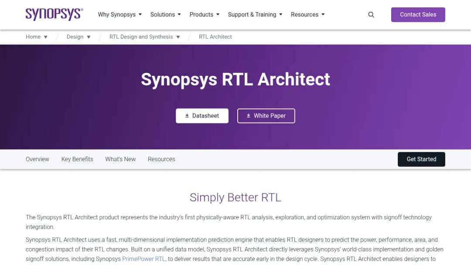Go to the Design breadcrumb link
471x265 pixels.
[75, 37]
